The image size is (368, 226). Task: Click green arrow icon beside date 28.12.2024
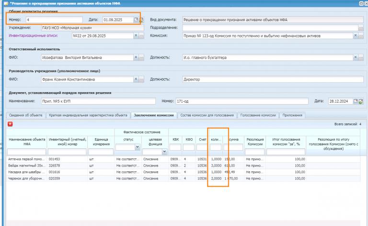pyautogui.click(x=361, y=101)
